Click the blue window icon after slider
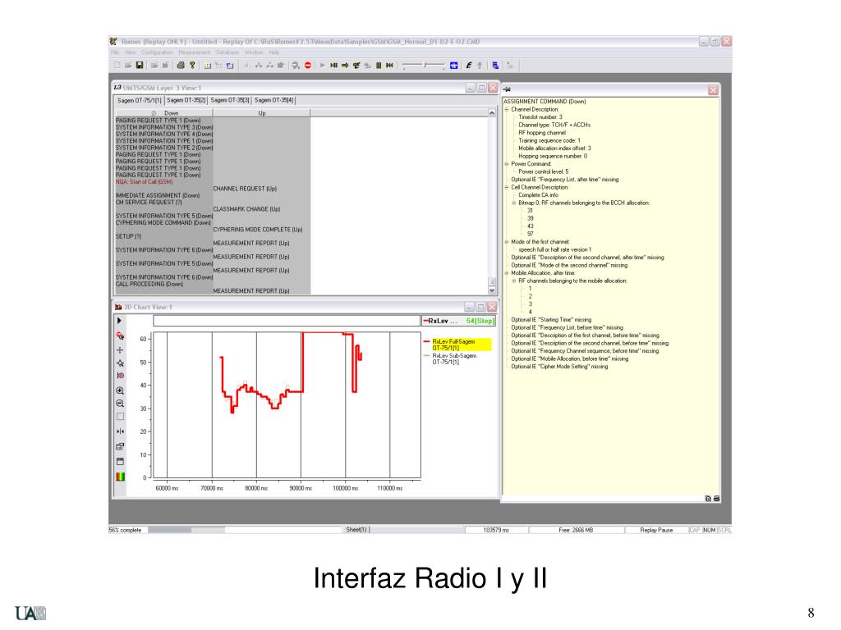 (x=453, y=66)
